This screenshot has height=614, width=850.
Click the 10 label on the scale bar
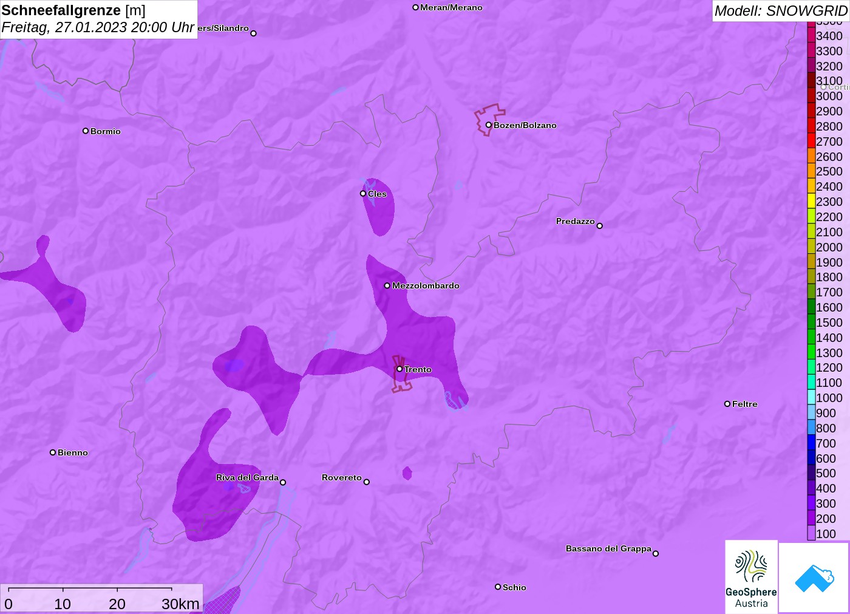63,604
